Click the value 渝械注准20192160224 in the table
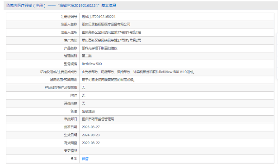This screenshot has width=278, height=164. coord(99,17)
